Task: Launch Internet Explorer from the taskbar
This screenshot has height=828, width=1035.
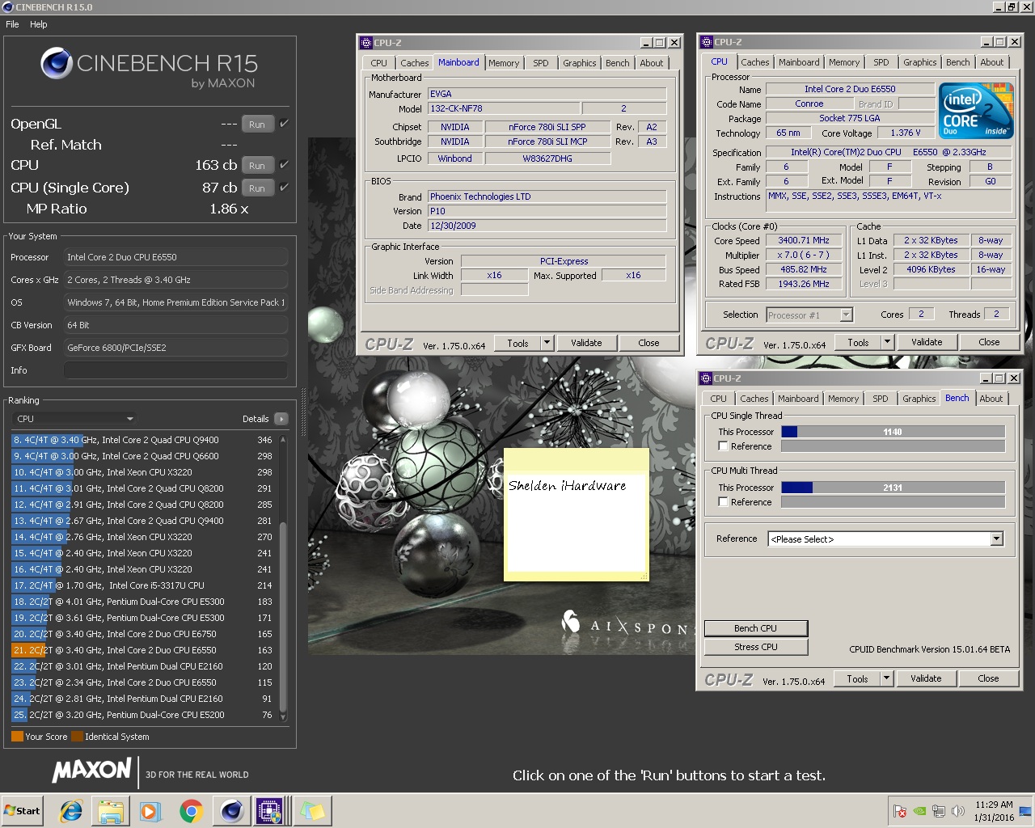Action: pos(72,811)
